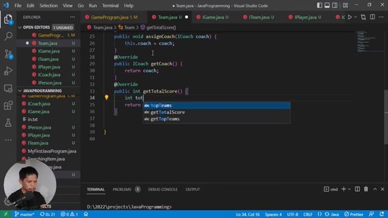Screen dimensions: 388x218
Task: Open ICoach.java in open editors list
Action: tap(48, 74)
